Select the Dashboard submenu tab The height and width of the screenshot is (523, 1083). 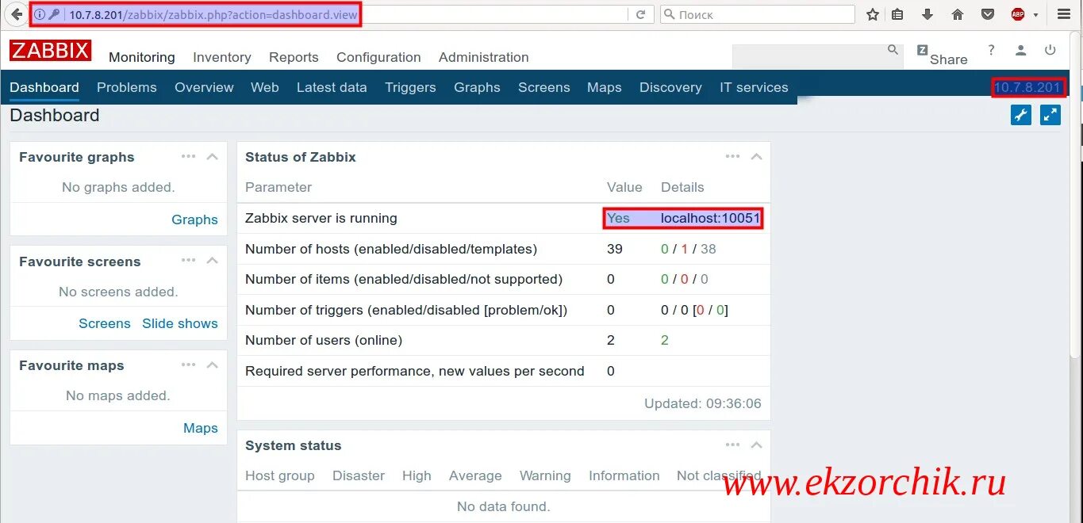44,87
